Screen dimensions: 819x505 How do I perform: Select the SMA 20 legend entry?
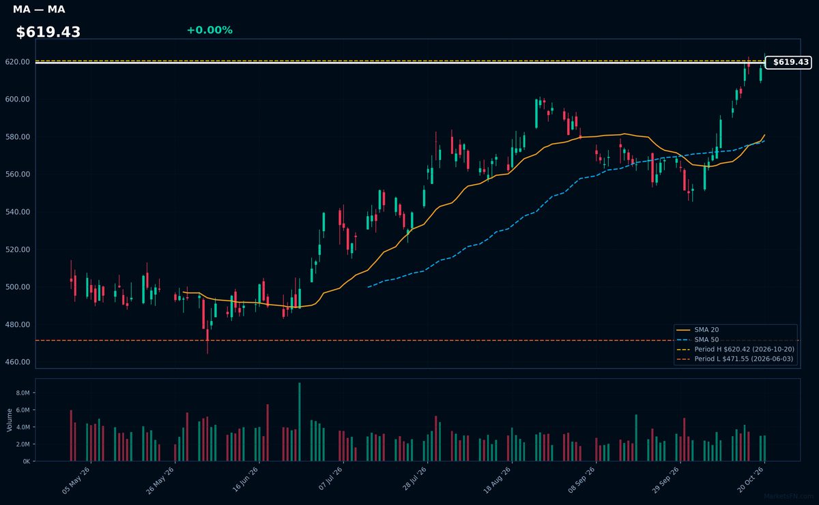pyautogui.click(x=706, y=330)
